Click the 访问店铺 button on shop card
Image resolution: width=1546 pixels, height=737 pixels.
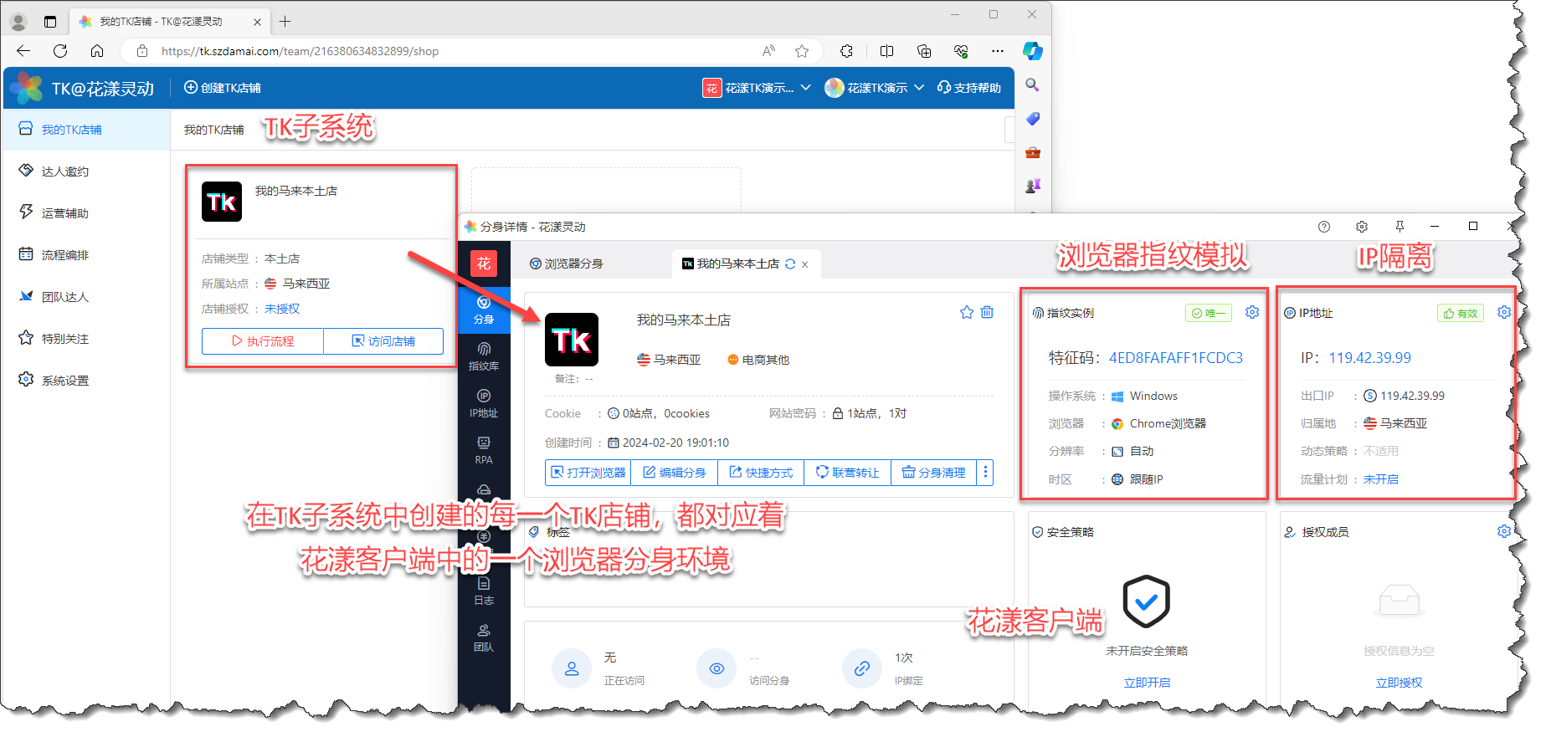point(383,341)
